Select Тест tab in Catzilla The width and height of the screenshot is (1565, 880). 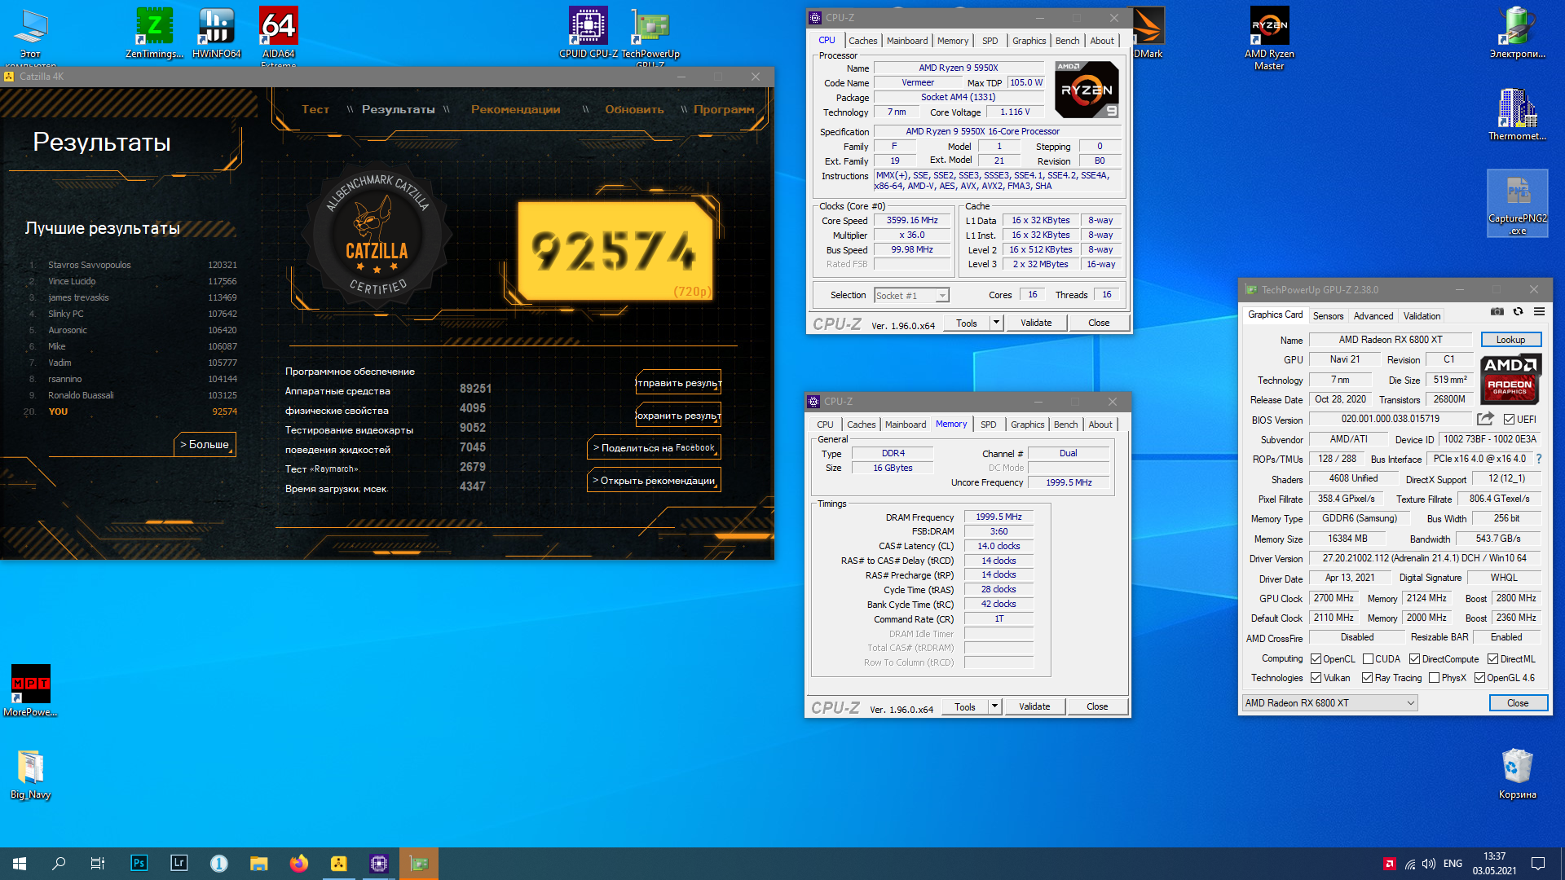pos(315,109)
